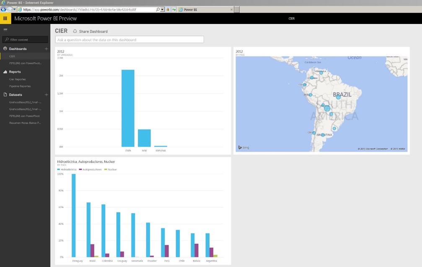
Task: Click the plus icon next to Dashboards
Action: (x=46, y=49)
